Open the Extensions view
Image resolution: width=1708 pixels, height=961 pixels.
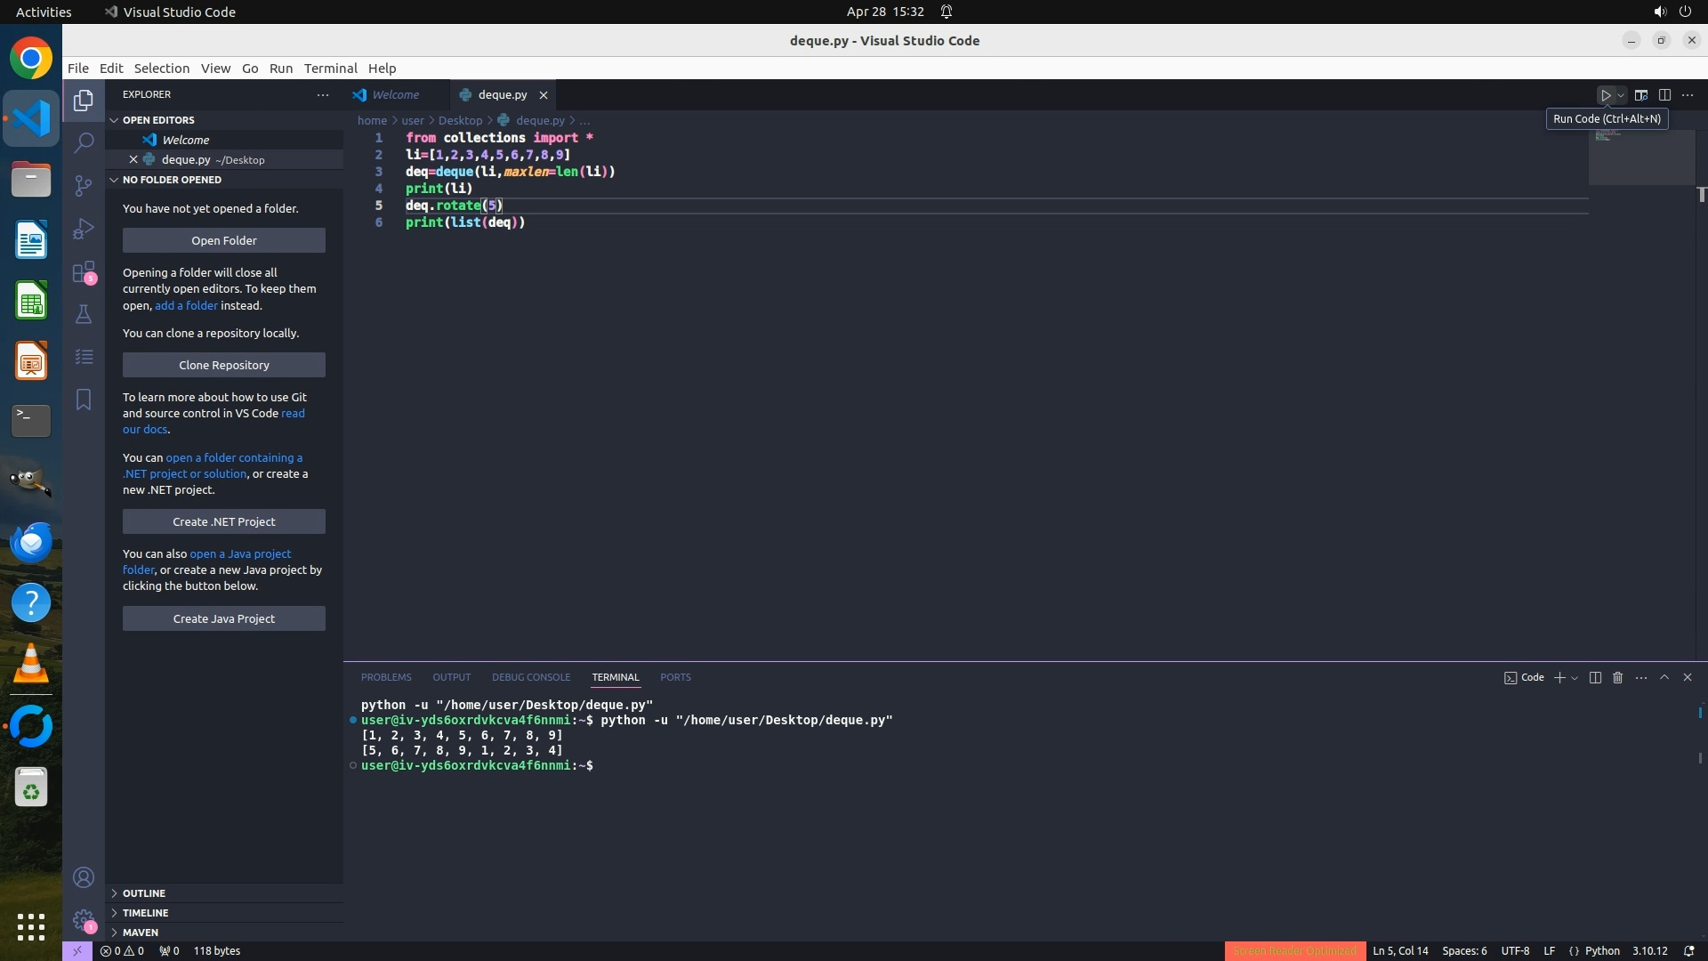click(84, 271)
